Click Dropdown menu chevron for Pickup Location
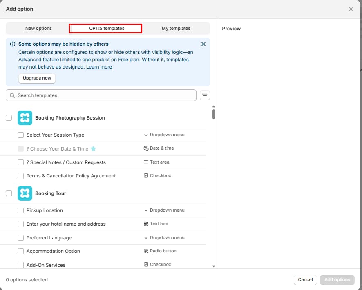 click(x=146, y=210)
